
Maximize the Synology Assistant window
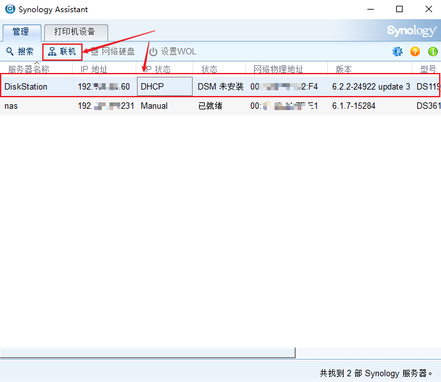[x=399, y=9]
